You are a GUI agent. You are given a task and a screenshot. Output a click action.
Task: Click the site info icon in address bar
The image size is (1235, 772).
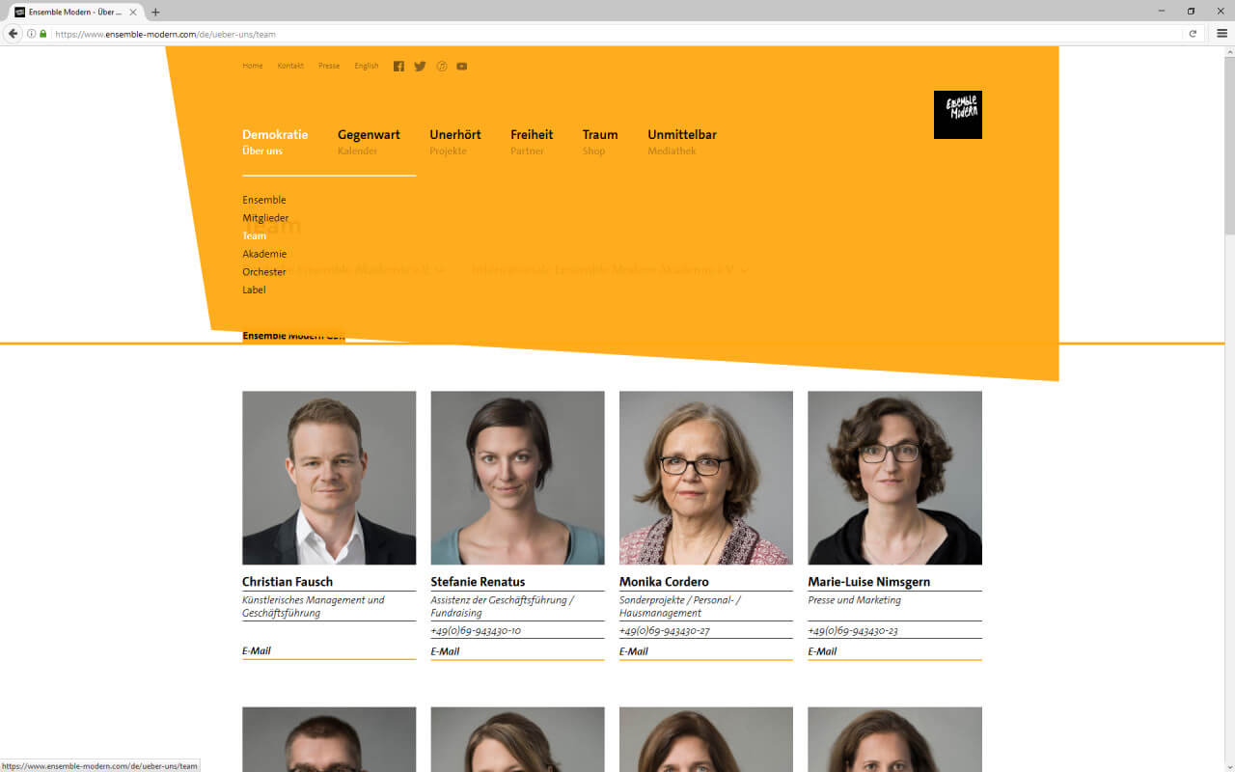click(31, 34)
